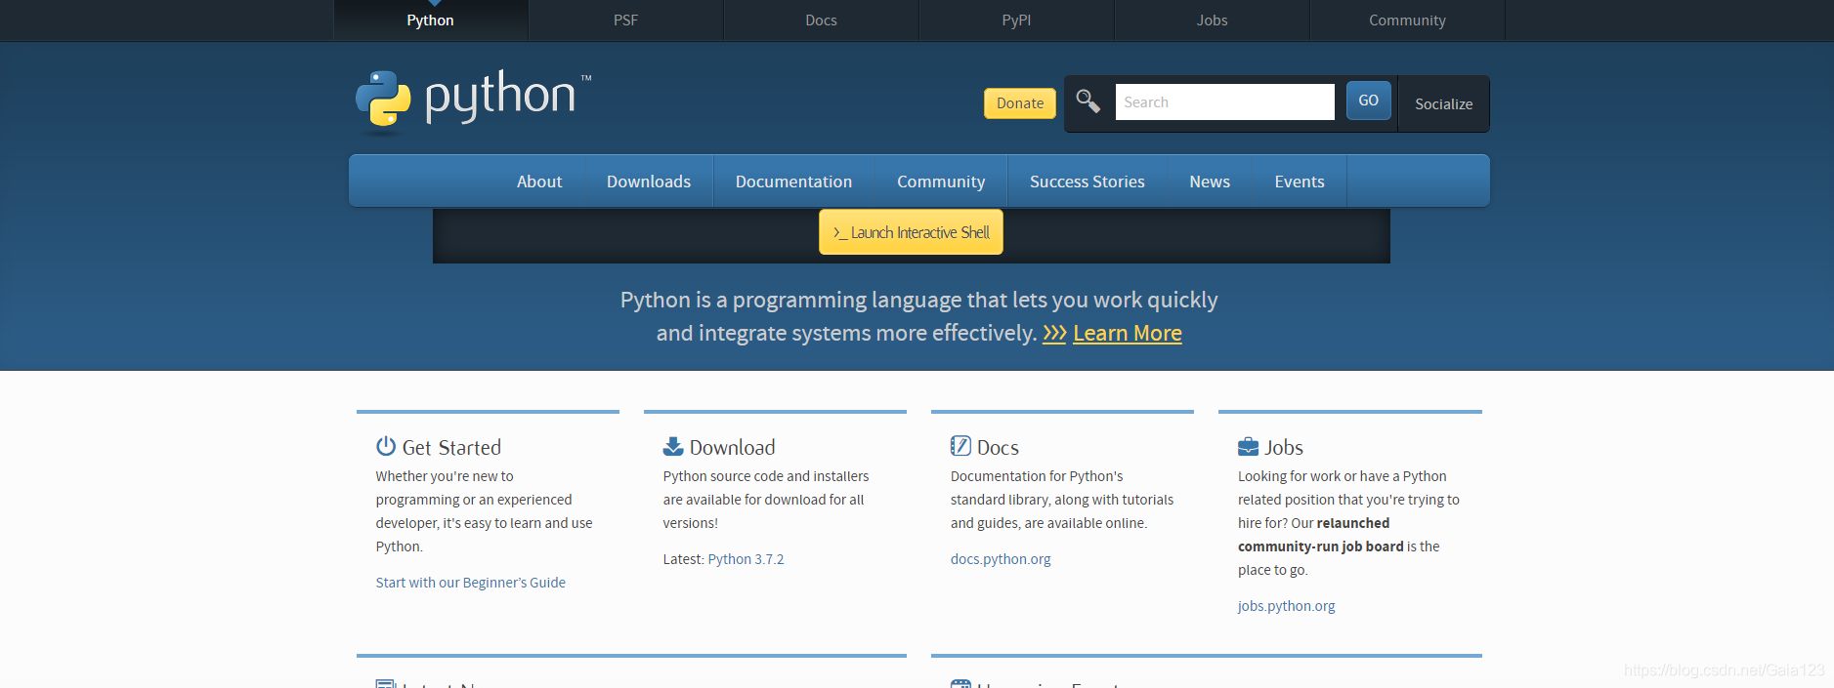The image size is (1834, 688).
Task: Click the power icon beside Get Started
Action: [x=386, y=446]
